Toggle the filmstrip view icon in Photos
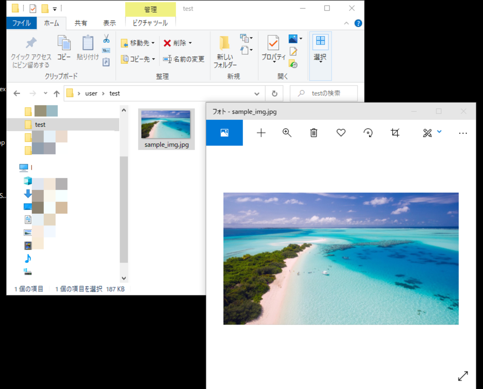Image resolution: width=483 pixels, height=389 pixels. [x=224, y=132]
